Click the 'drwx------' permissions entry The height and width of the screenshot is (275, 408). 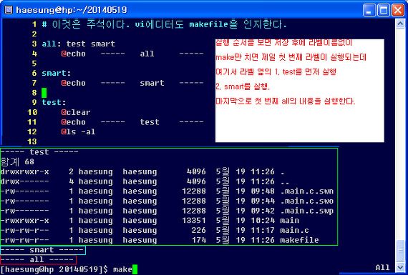pos(25,181)
